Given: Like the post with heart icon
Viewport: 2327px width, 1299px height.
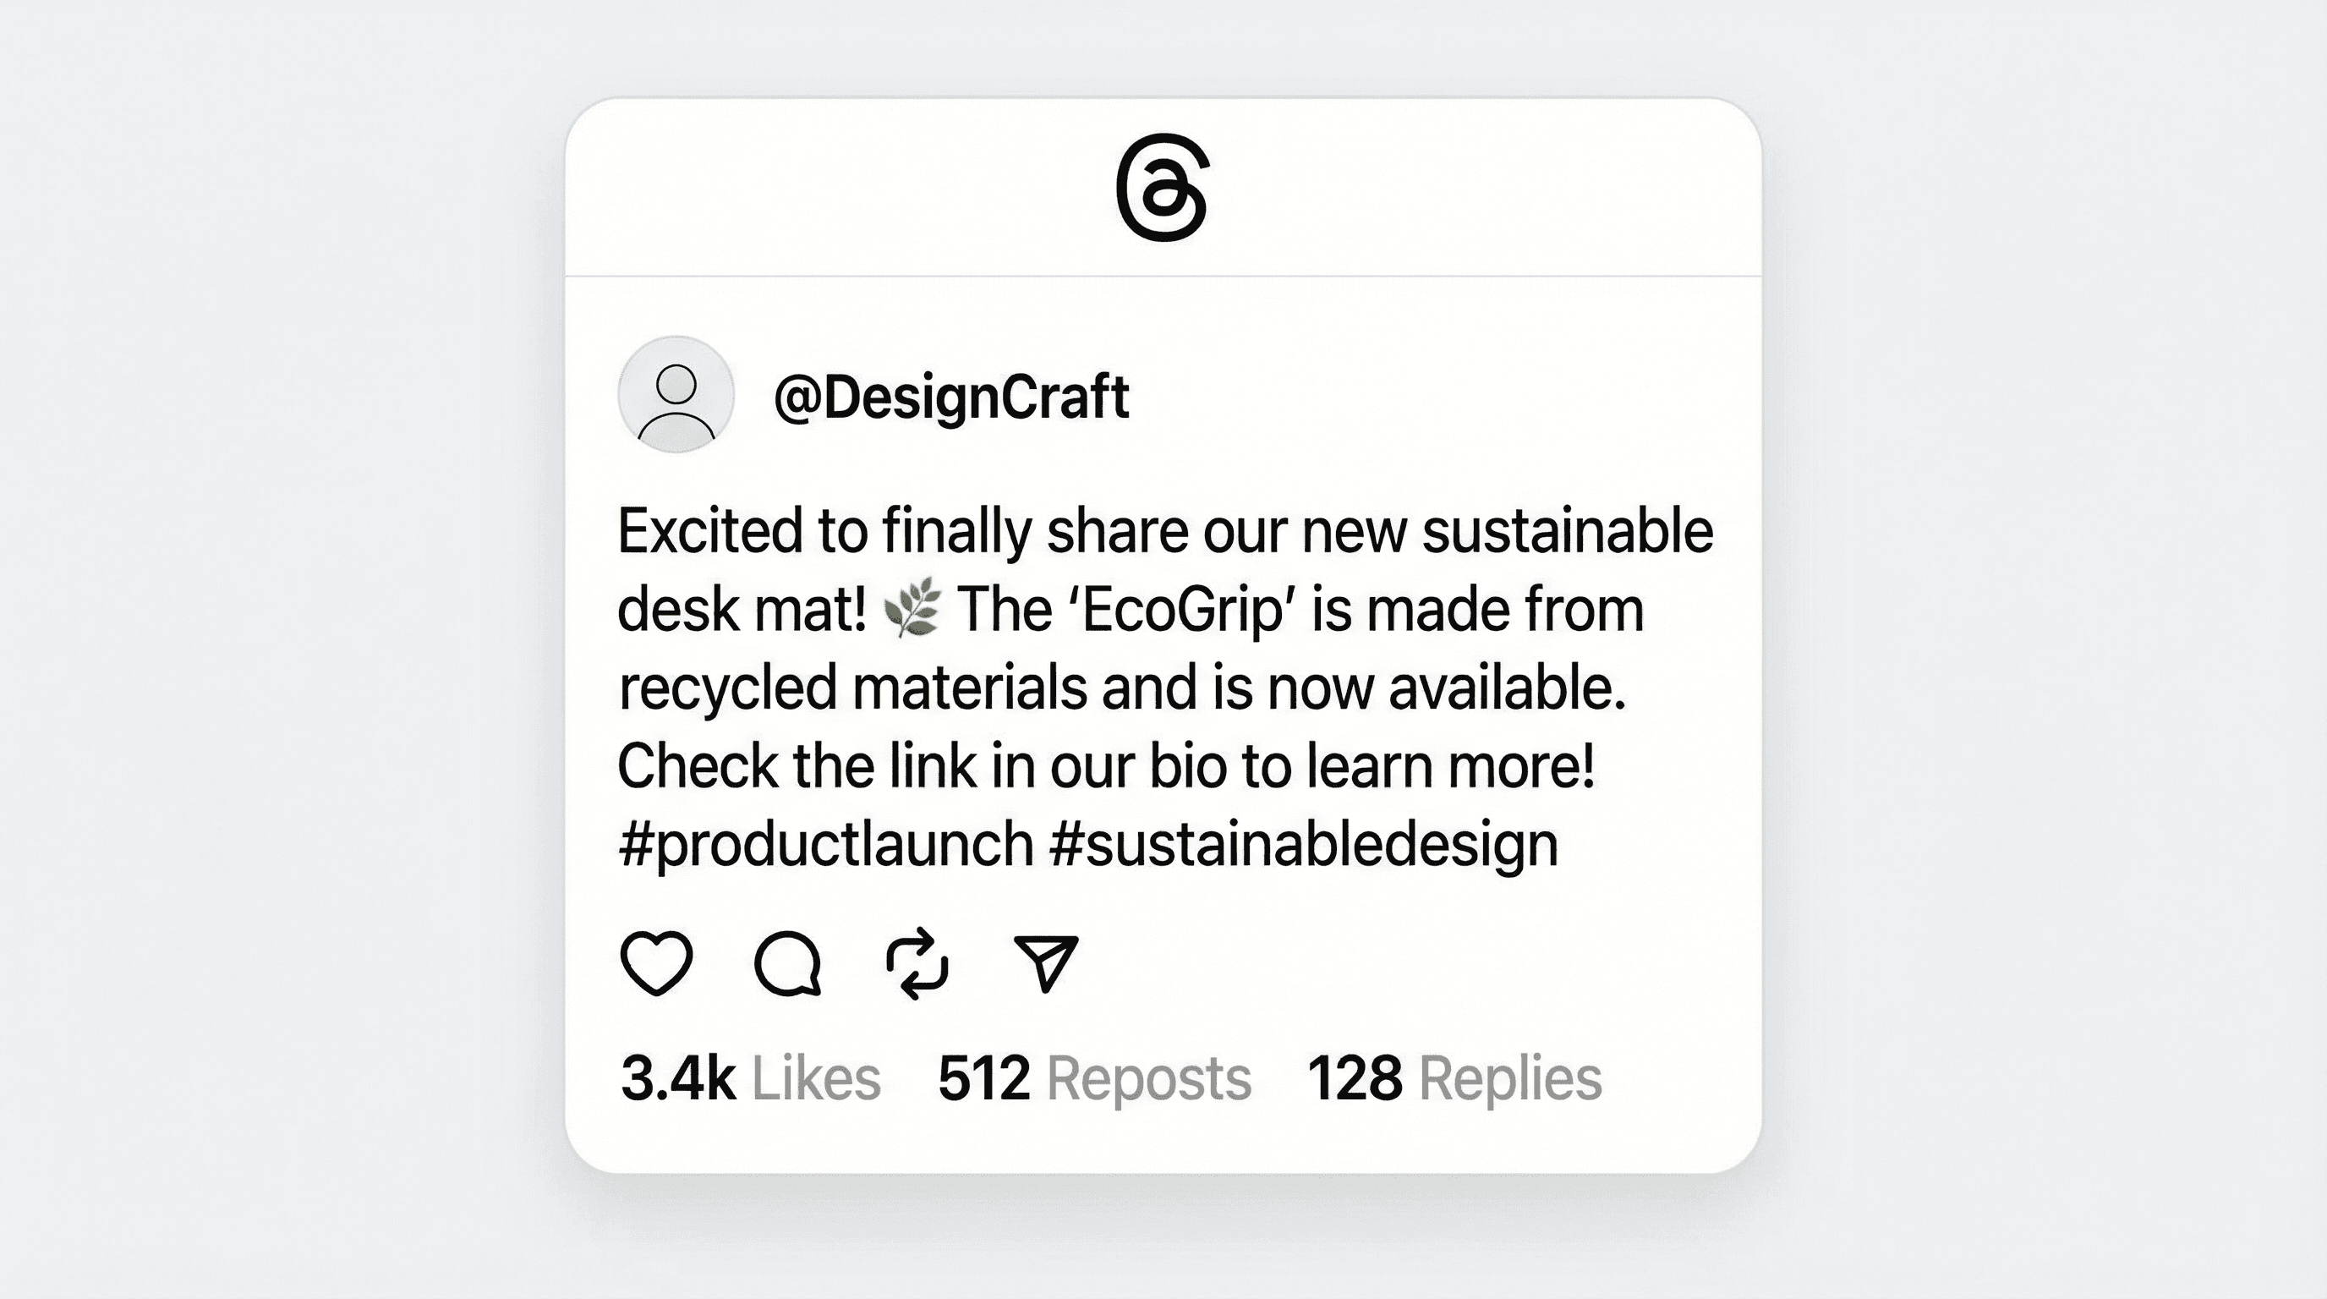Looking at the screenshot, I should point(657,963).
